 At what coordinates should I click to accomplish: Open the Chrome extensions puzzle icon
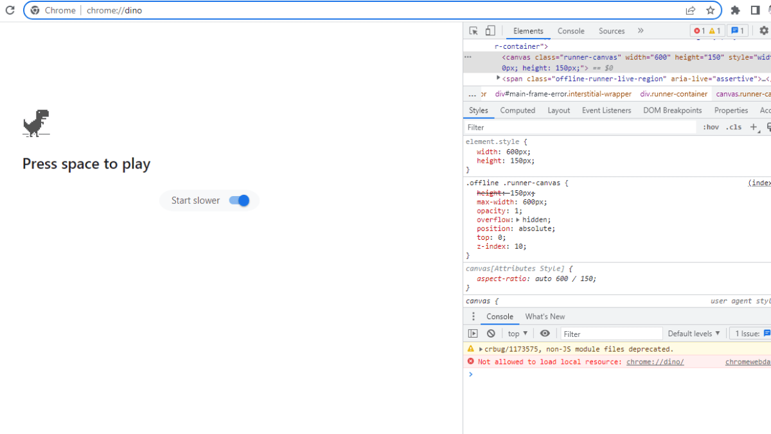click(x=736, y=10)
